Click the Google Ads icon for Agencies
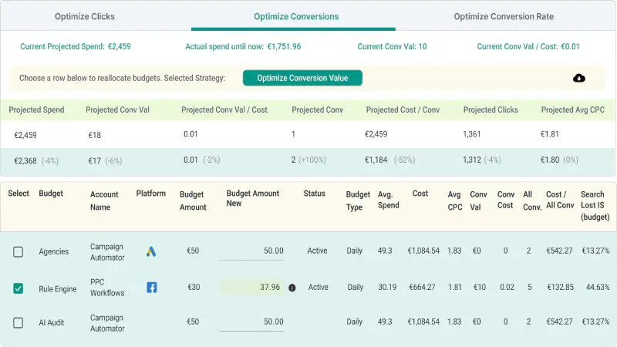The image size is (617, 347). coord(151,251)
